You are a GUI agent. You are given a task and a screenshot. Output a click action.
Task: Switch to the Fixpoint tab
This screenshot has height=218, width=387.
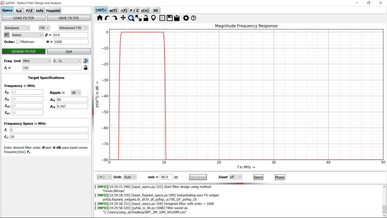[53, 11]
